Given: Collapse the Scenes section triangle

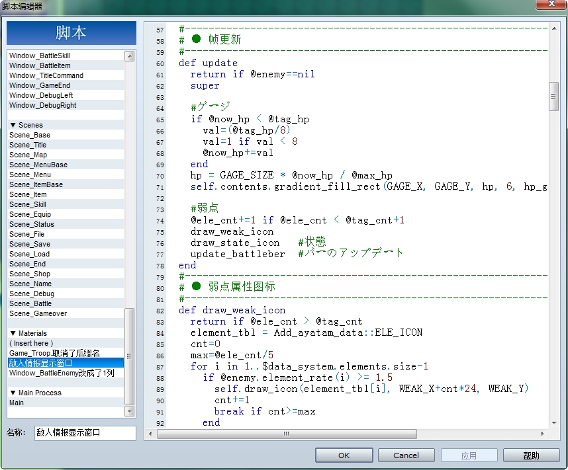Looking at the screenshot, I should (13, 125).
